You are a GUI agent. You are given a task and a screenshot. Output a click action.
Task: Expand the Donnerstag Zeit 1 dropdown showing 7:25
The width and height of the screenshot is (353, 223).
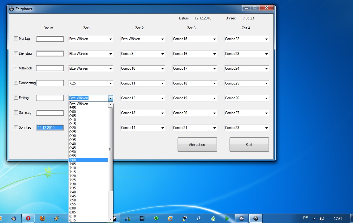(x=110, y=83)
